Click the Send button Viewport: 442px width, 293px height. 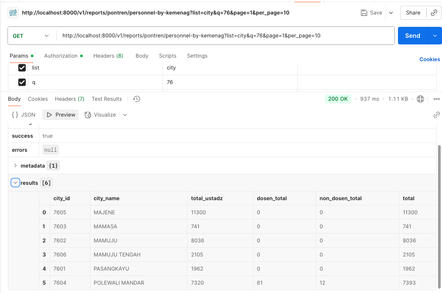click(x=413, y=36)
